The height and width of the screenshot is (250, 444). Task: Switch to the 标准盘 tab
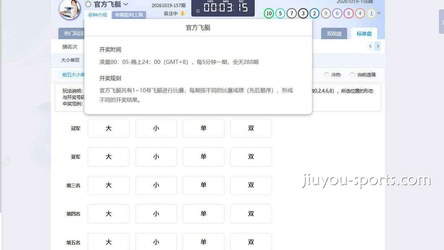(x=364, y=34)
